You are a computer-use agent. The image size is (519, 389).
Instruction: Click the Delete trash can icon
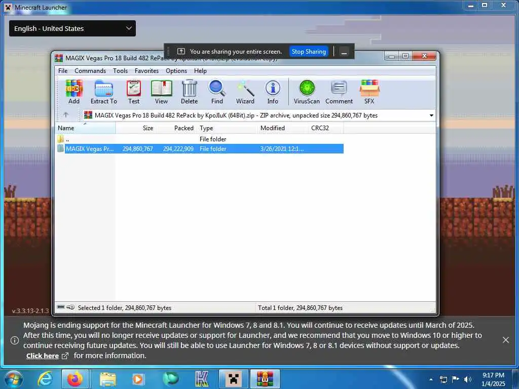tap(190, 92)
